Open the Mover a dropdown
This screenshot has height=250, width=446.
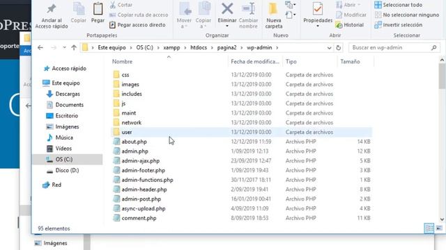tap(184, 23)
